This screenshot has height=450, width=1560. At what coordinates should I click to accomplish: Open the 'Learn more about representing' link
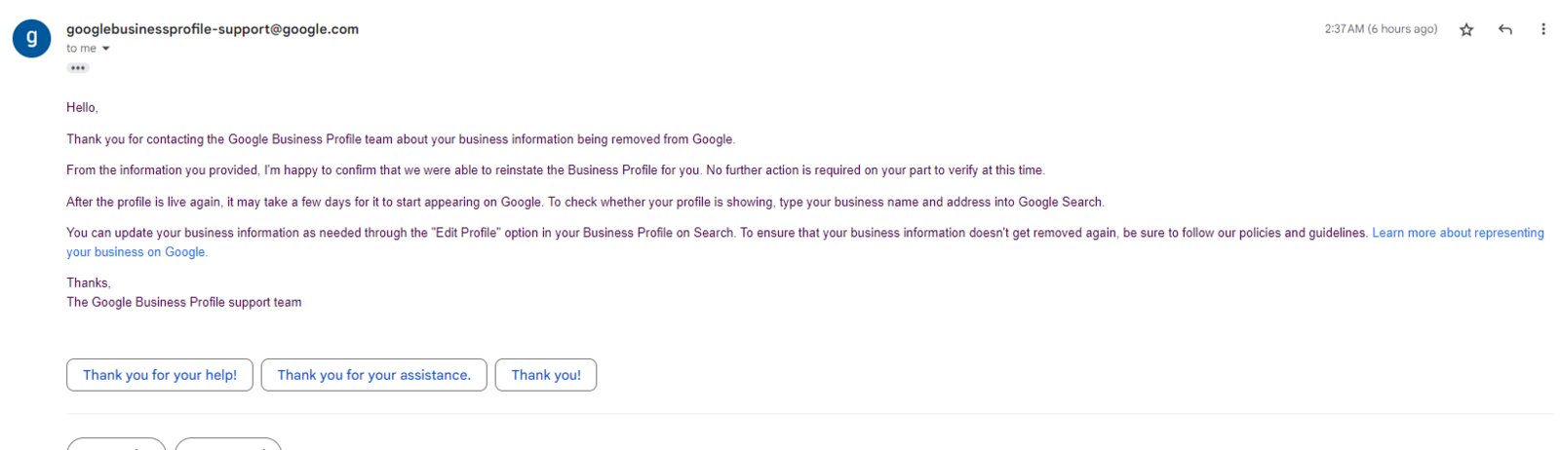1458,233
